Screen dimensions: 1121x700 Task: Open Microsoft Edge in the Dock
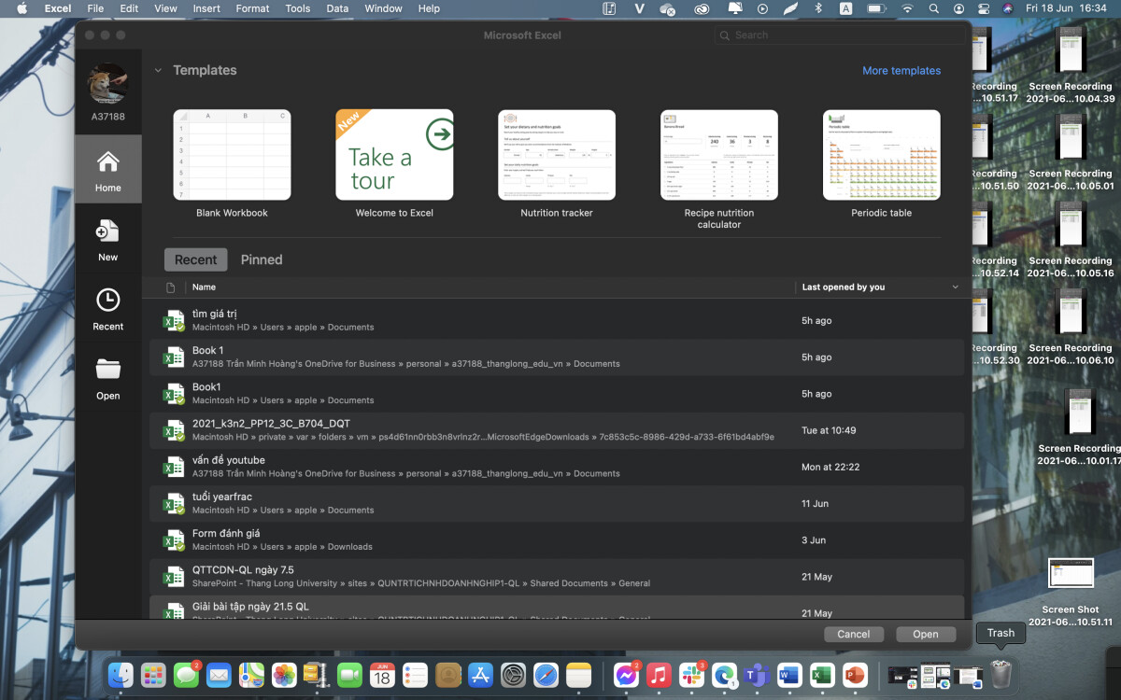tap(724, 675)
